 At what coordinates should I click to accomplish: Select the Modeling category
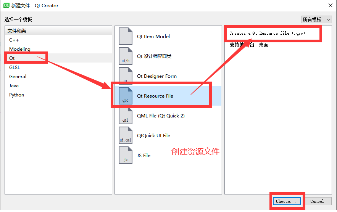pos(58,49)
